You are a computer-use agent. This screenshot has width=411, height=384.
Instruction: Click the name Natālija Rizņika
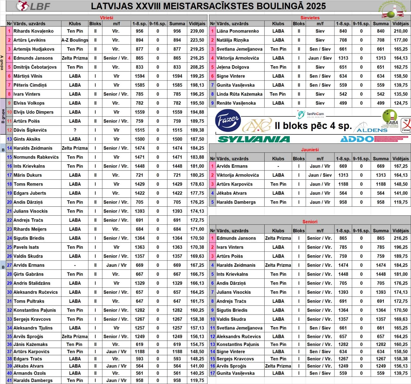(x=232, y=40)
